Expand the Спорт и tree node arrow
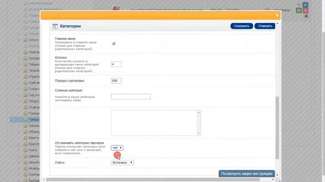Image resolution: width=325 pixels, height=182 pixels. click(19, 89)
